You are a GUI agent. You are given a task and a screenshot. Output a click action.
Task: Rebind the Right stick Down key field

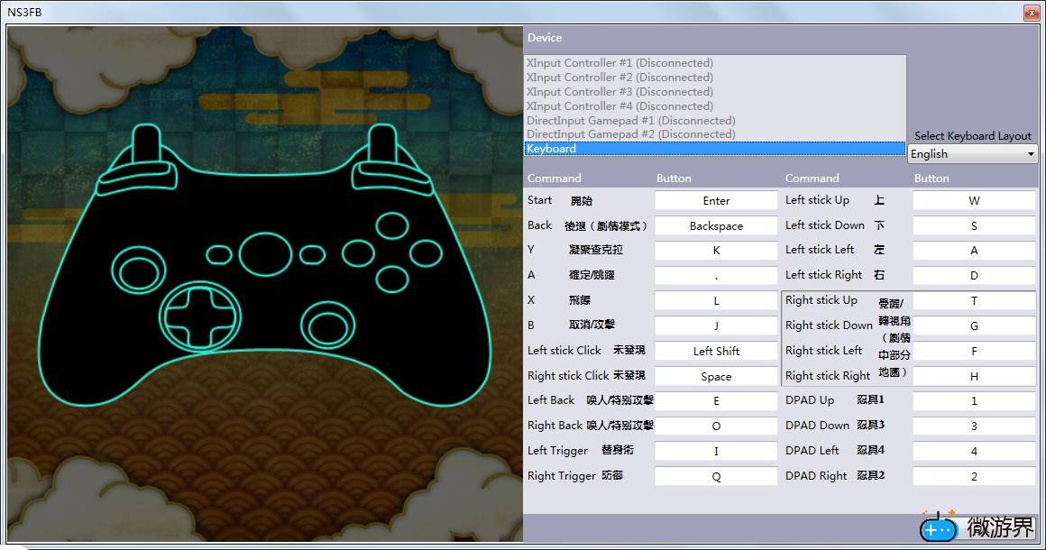974,326
